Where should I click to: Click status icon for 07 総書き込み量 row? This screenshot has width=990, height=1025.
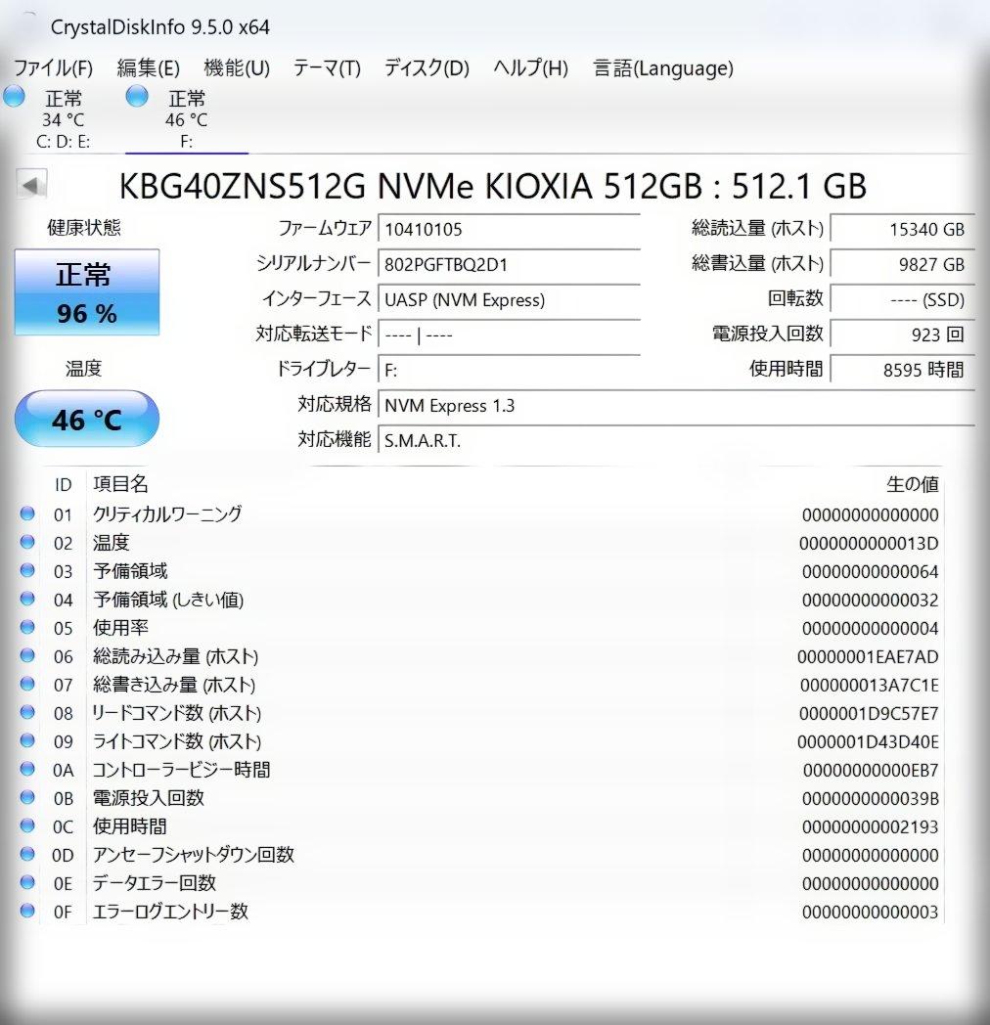click(27, 684)
